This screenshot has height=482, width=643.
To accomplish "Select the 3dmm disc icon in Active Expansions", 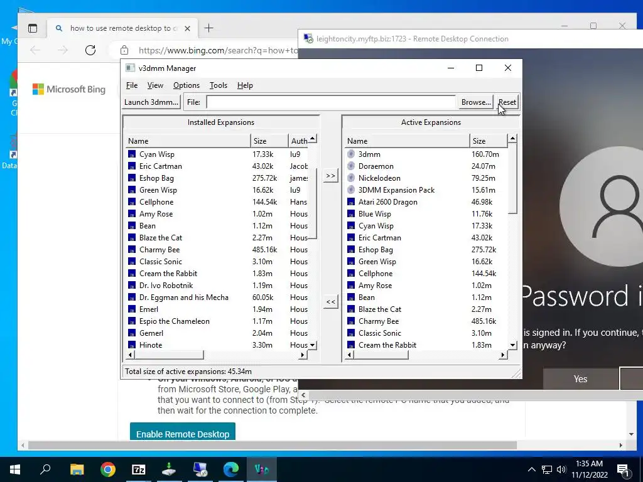I will (x=351, y=154).
